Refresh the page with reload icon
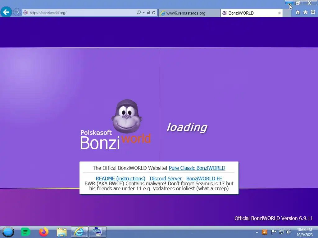 pyautogui.click(x=154, y=12)
